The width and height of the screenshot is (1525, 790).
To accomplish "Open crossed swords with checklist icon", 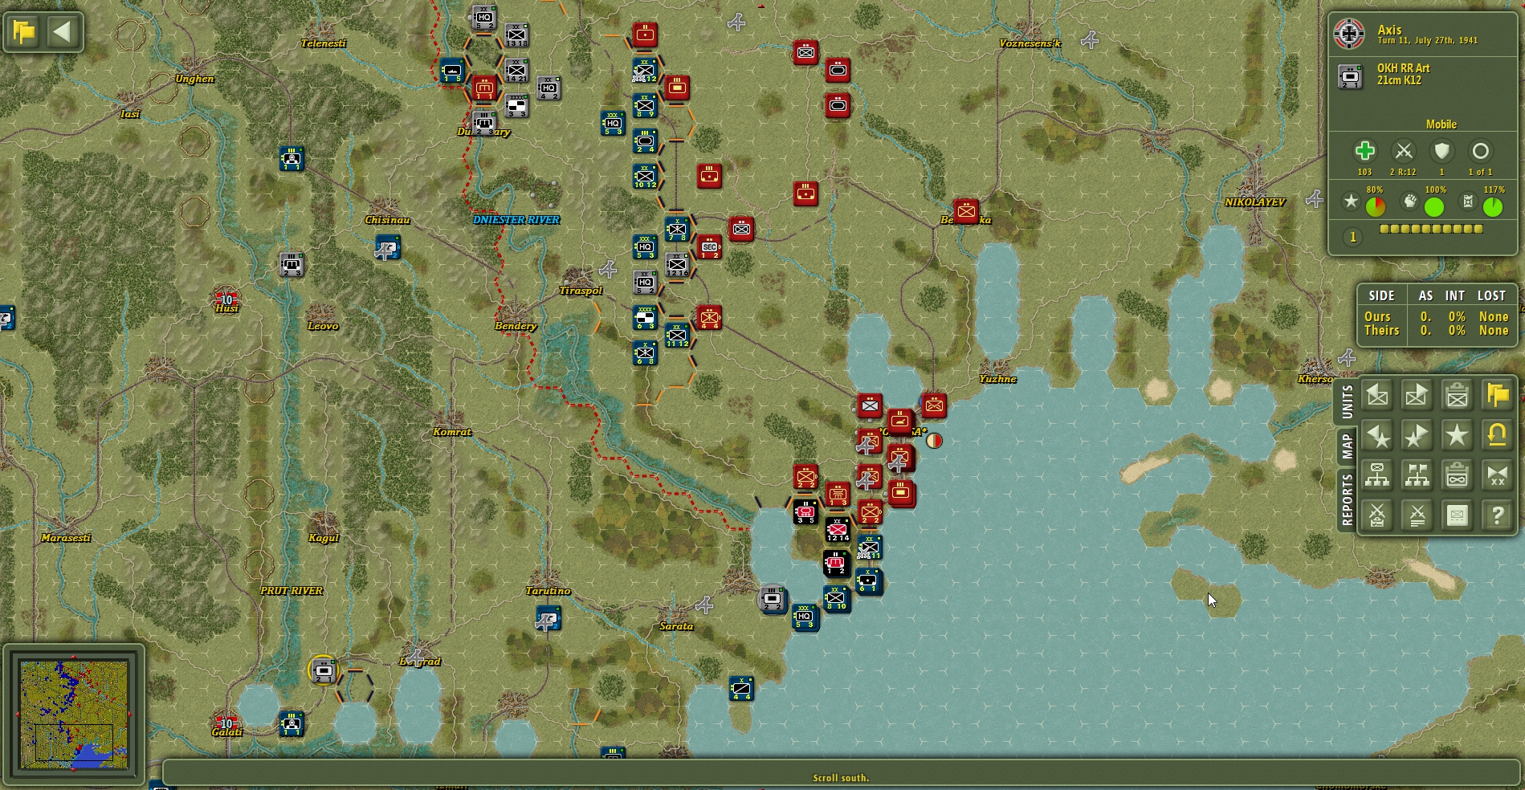I will pos(1376,515).
